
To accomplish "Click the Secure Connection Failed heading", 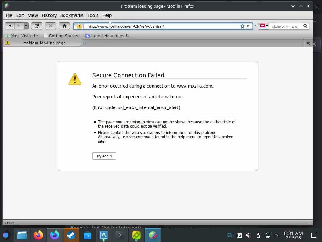I will [128, 75].
